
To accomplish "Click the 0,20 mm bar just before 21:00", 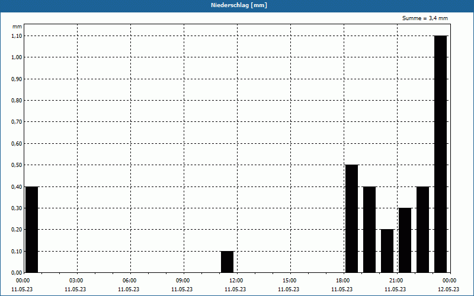I will (x=387, y=251).
